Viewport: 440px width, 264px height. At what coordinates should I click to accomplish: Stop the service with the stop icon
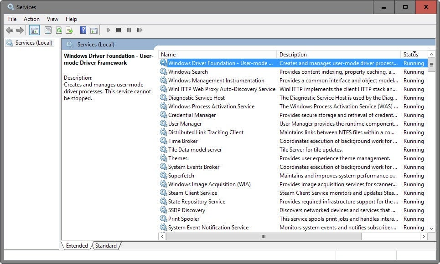[x=119, y=30]
